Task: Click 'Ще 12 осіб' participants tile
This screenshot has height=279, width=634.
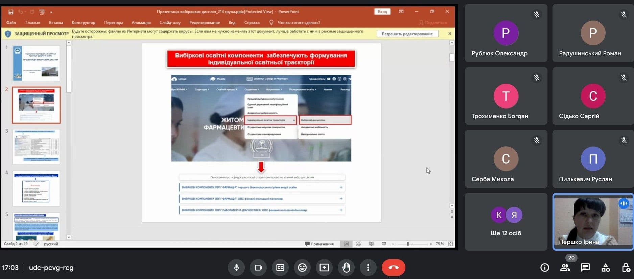Action: pos(506,222)
